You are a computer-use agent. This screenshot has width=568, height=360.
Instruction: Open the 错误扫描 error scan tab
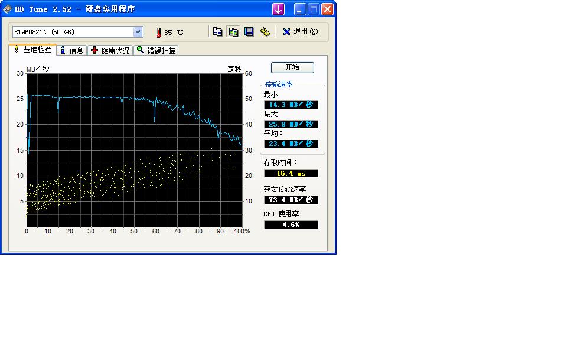click(156, 51)
